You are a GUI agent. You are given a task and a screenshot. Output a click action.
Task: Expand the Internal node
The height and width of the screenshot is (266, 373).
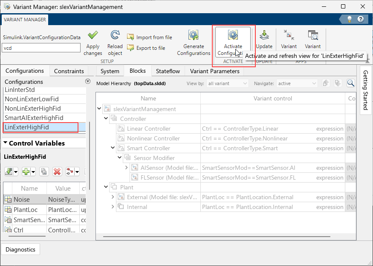(113, 206)
